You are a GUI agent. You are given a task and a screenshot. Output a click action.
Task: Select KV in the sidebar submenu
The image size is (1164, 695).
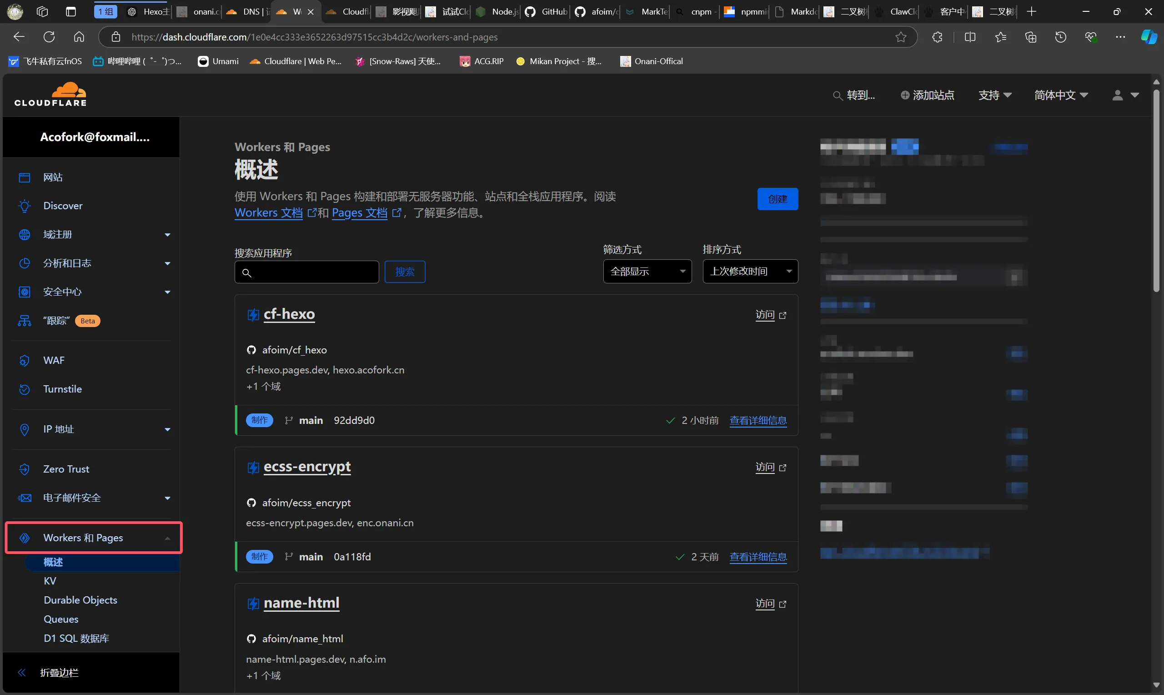click(50, 581)
